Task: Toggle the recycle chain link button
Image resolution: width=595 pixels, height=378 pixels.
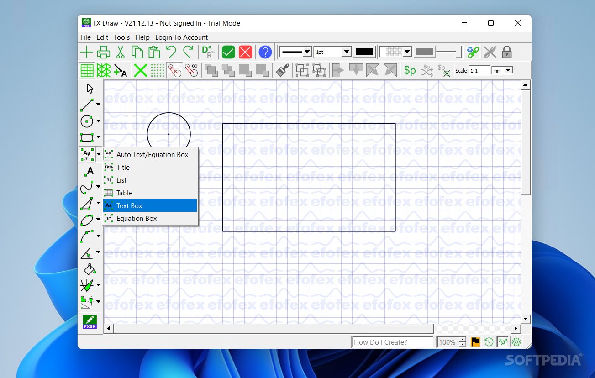Action: pyautogui.click(x=473, y=52)
